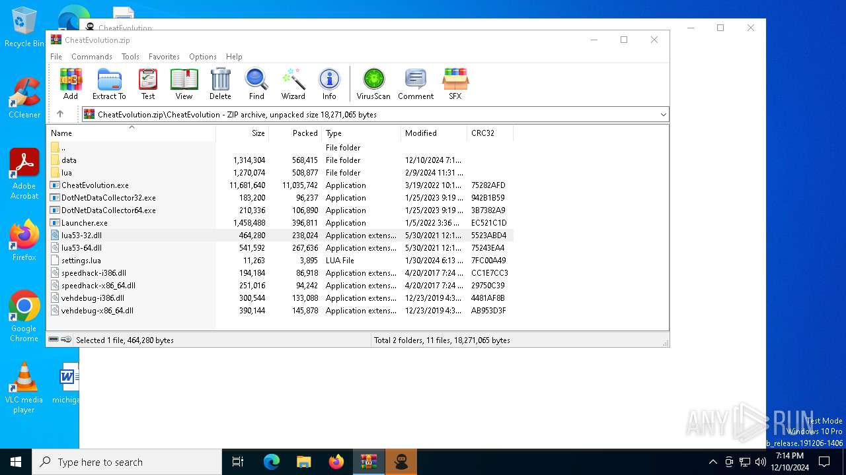The image size is (846, 475).
Task: Sort by the Type column header
Action: click(x=362, y=133)
